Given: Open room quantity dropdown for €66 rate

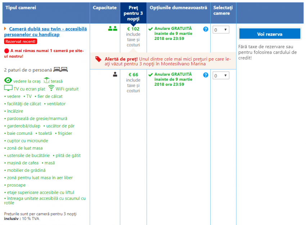Looking at the screenshot, I should [221, 75].
